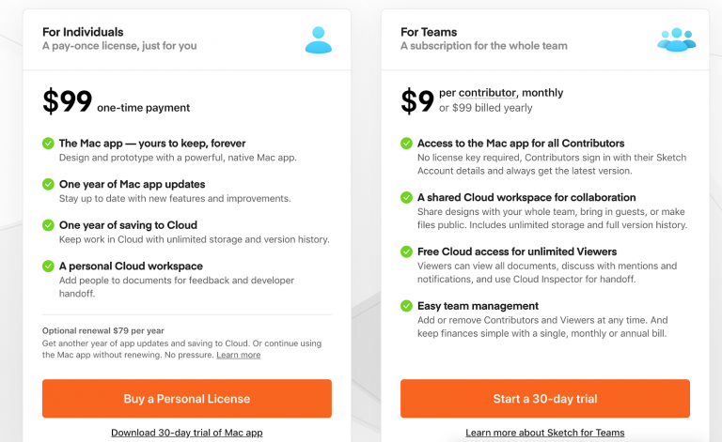Viewport: 722px width, 442px height.
Task: Click checkmark next to One year of Mac app updates
Action: [48, 184]
